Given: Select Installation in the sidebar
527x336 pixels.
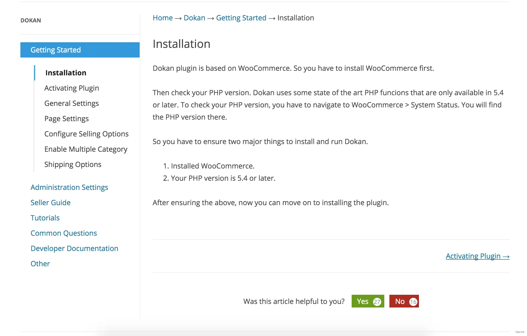Looking at the screenshot, I should pos(66,73).
